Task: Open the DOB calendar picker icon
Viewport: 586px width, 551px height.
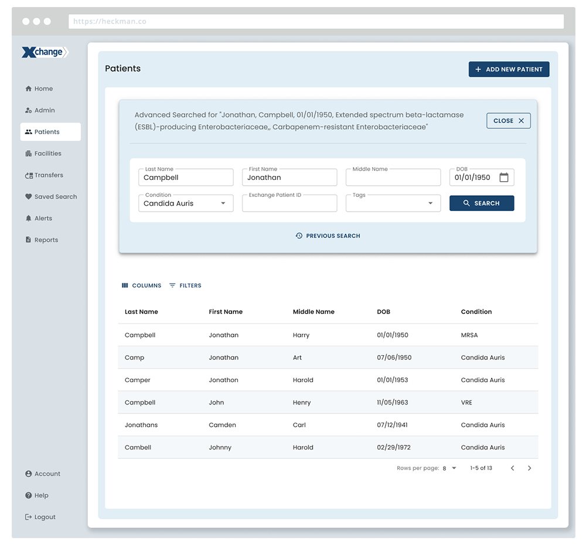Action: [x=503, y=178]
